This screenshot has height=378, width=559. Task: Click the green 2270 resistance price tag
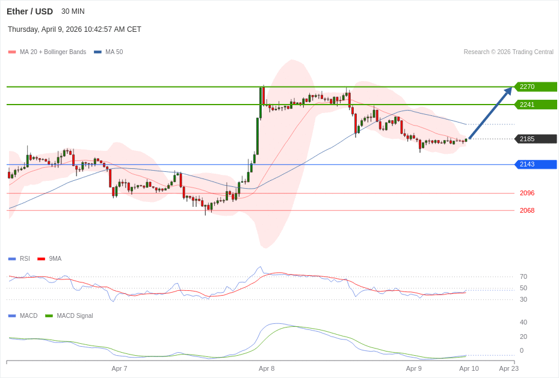(x=535, y=87)
